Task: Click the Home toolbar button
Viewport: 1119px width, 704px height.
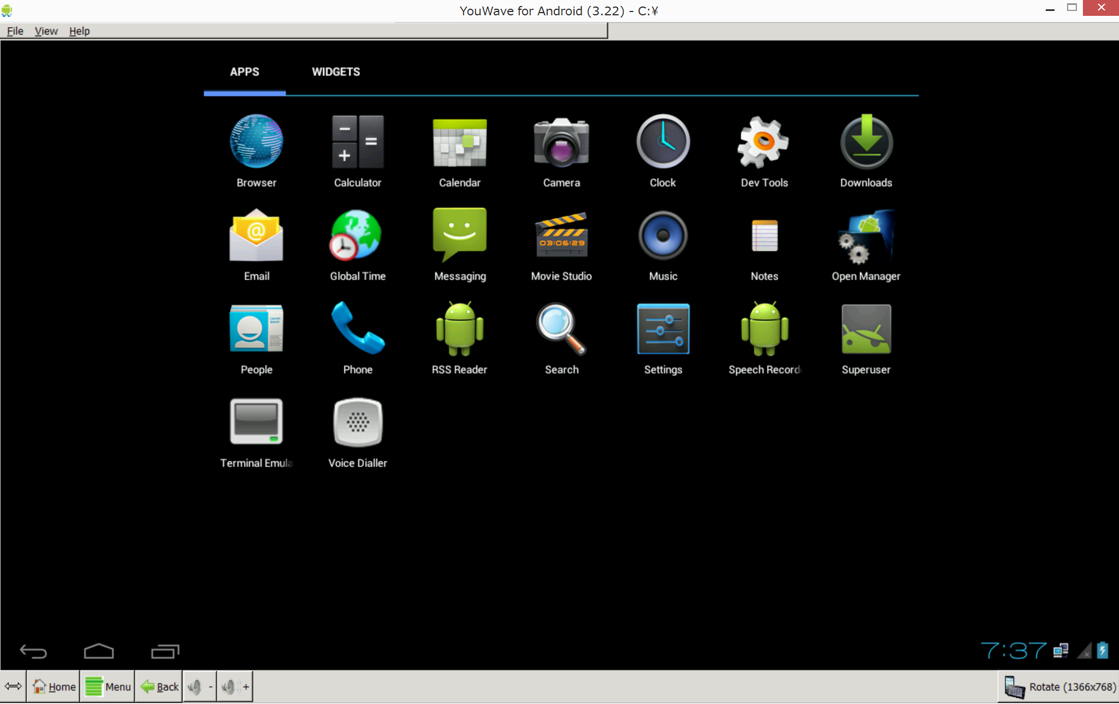Action: pyautogui.click(x=54, y=687)
